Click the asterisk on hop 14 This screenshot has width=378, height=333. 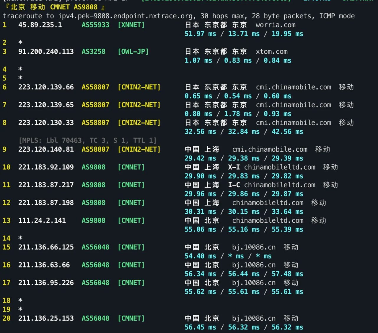(20, 238)
